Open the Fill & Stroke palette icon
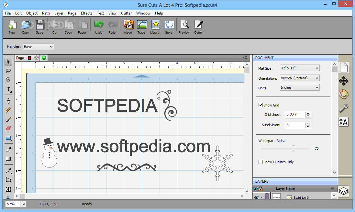This screenshot has width=355, height=212. tap(344, 94)
